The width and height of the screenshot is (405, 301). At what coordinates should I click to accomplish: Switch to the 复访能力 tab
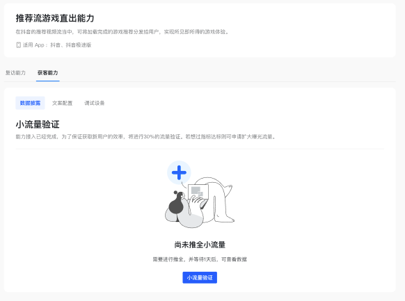(x=15, y=73)
